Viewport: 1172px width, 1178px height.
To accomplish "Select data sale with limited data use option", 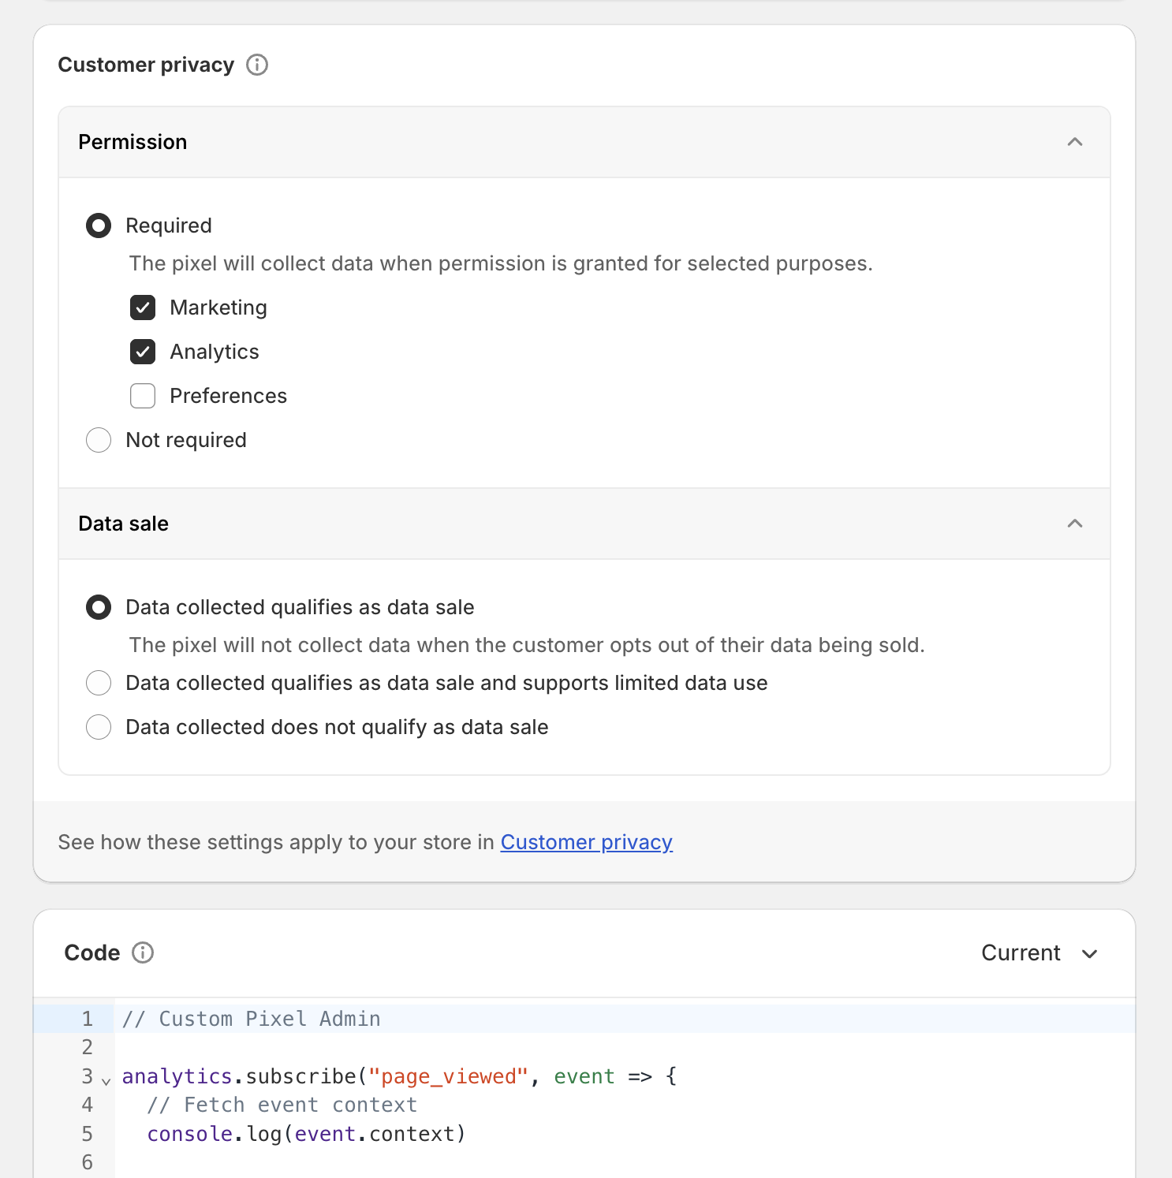I will [x=99, y=683].
